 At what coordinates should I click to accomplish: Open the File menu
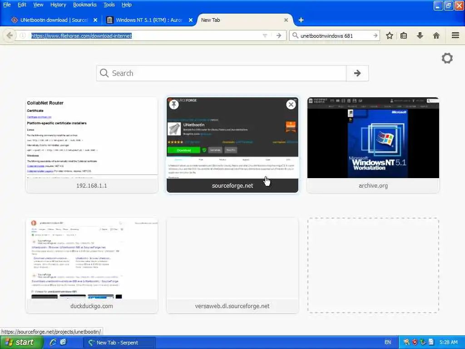(x=7, y=5)
